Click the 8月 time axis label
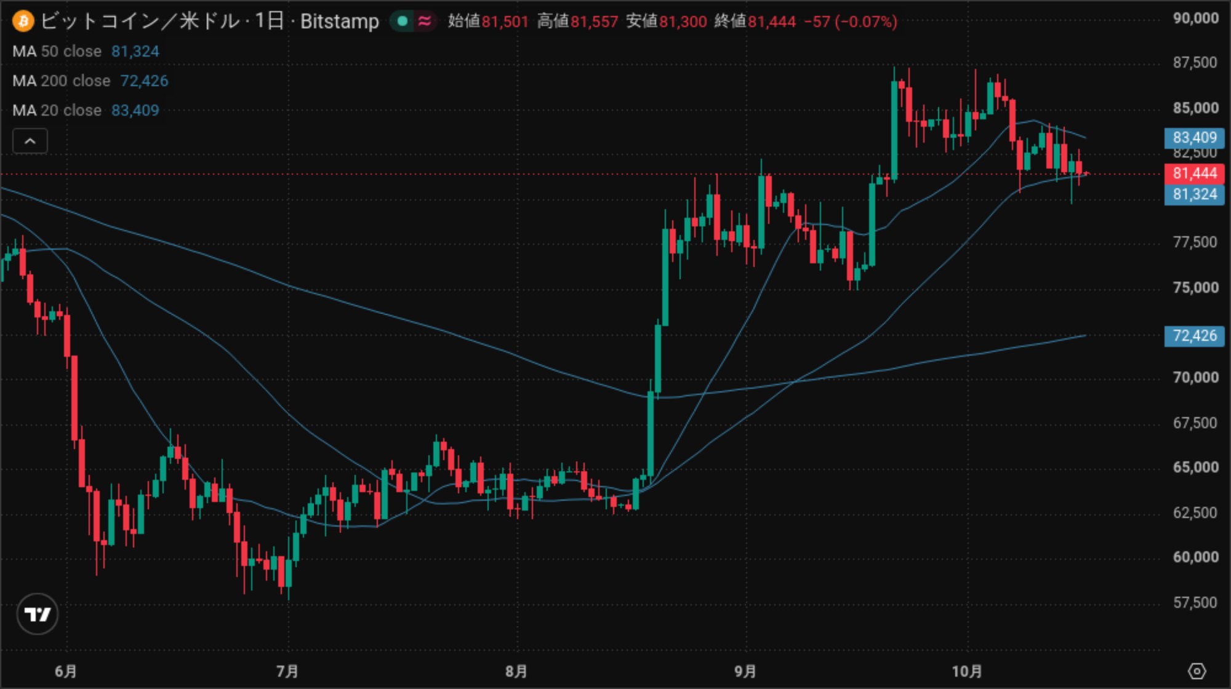The height and width of the screenshot is (689, 1231). [x=516, y=671]
